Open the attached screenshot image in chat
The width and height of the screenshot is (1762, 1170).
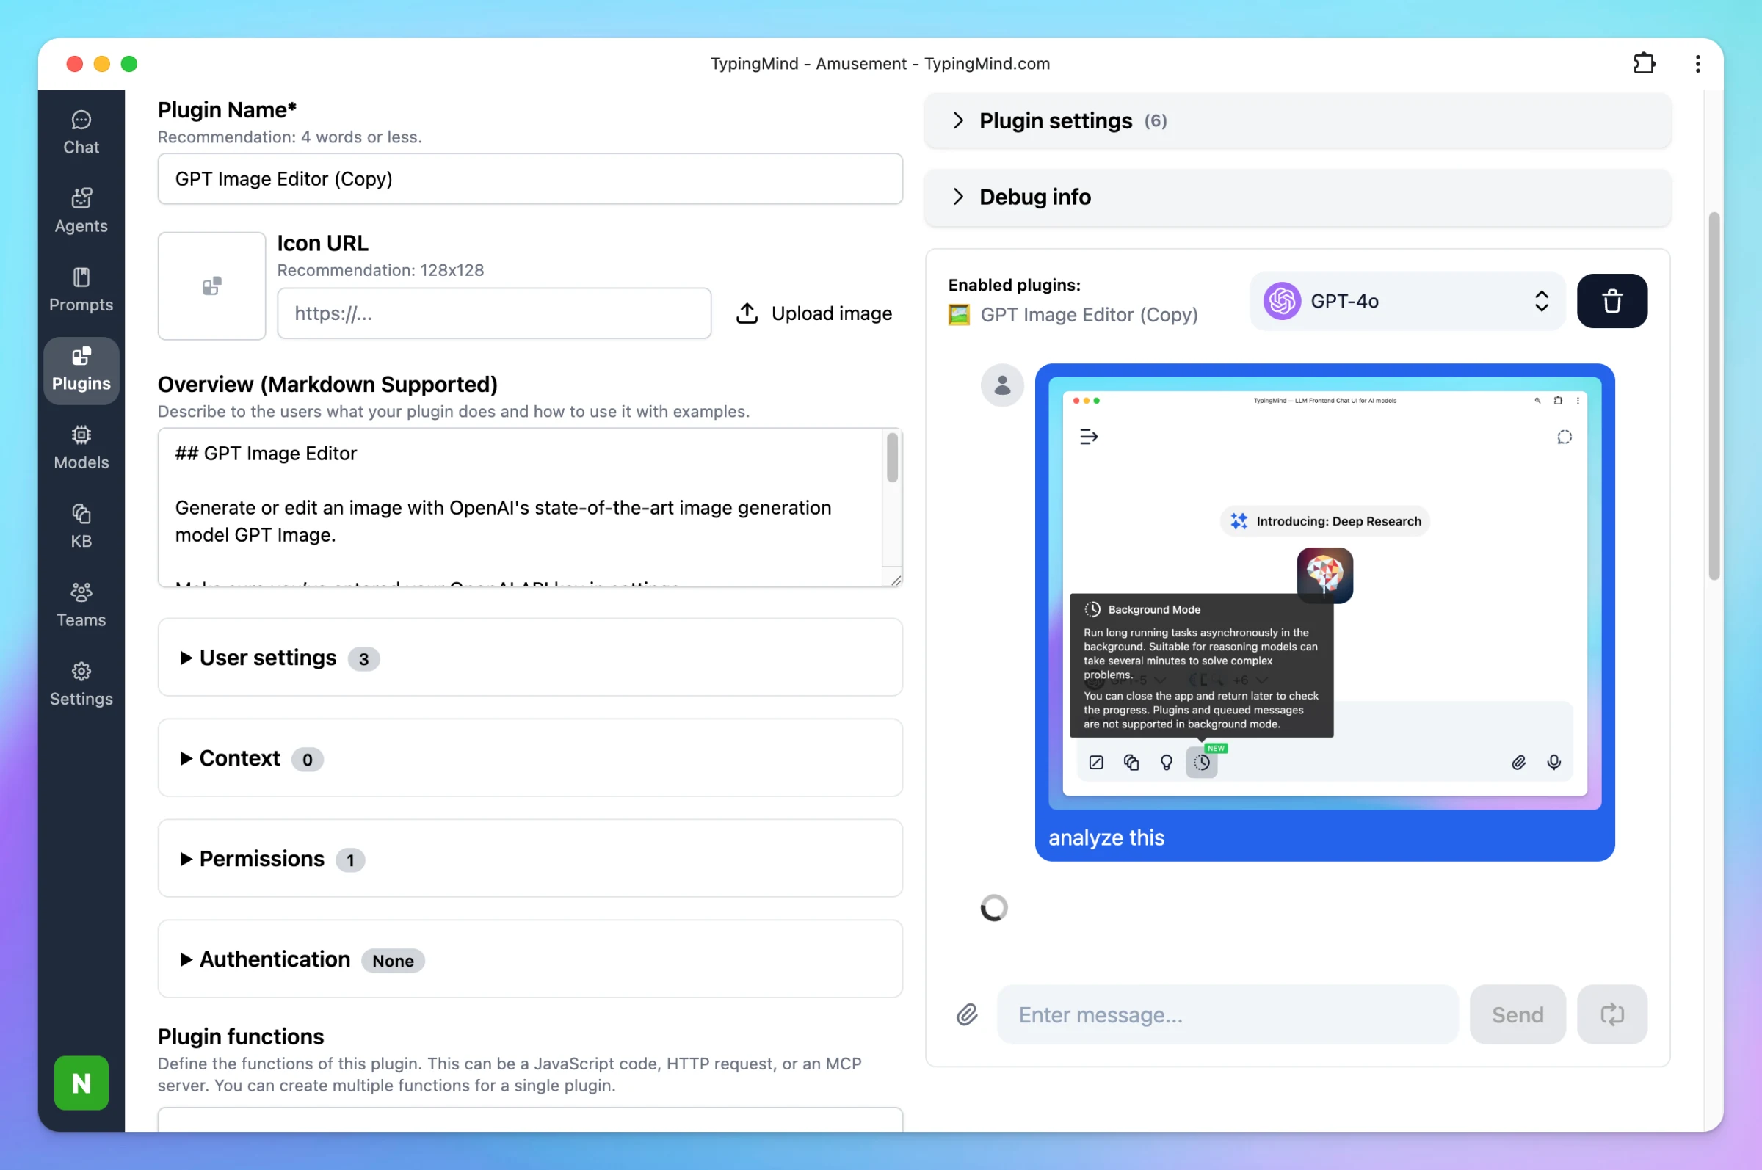pyautogui.click(x=1324, y=593)
